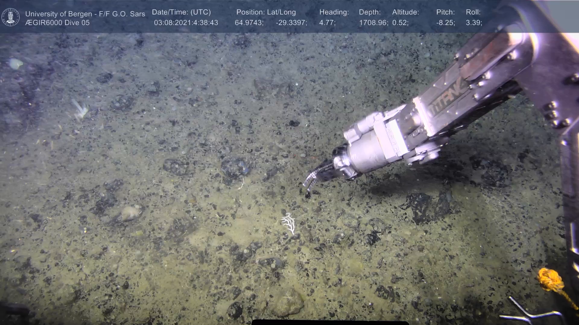The width and height of the screenshot is (579, 325).
Task: Click the timestamp value 03:08:2021:4:38:43
Action: coord(186,23)
